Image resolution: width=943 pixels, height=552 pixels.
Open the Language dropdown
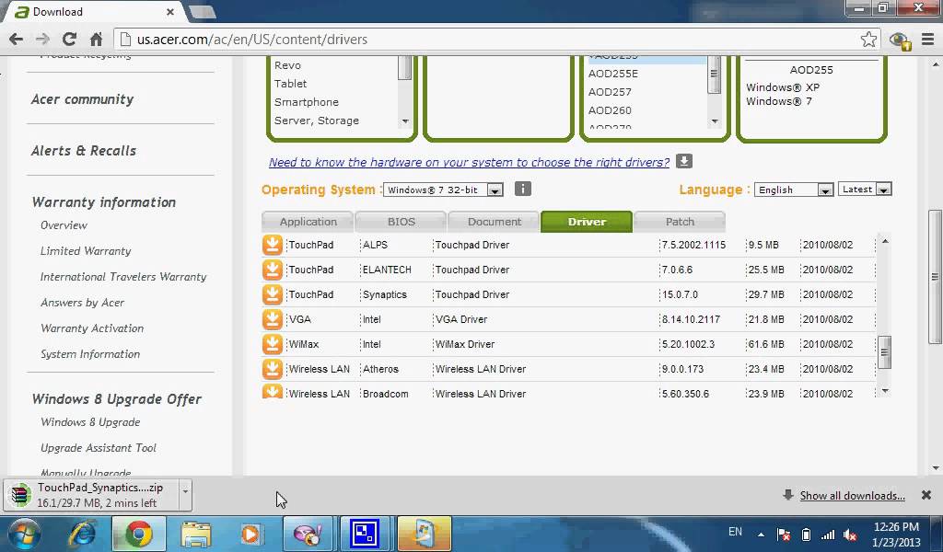(793, 190)
